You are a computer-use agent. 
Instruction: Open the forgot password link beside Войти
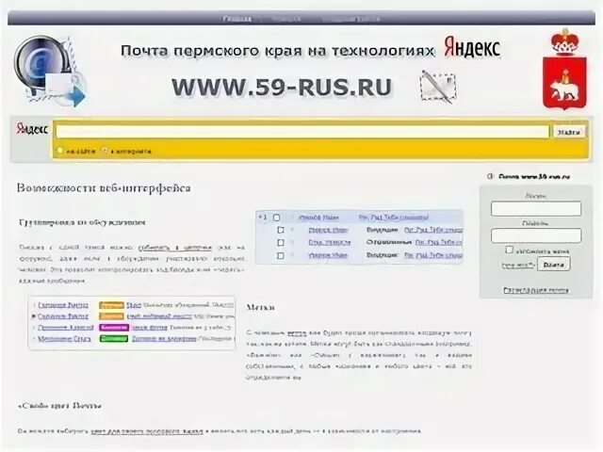coord(517,266)
